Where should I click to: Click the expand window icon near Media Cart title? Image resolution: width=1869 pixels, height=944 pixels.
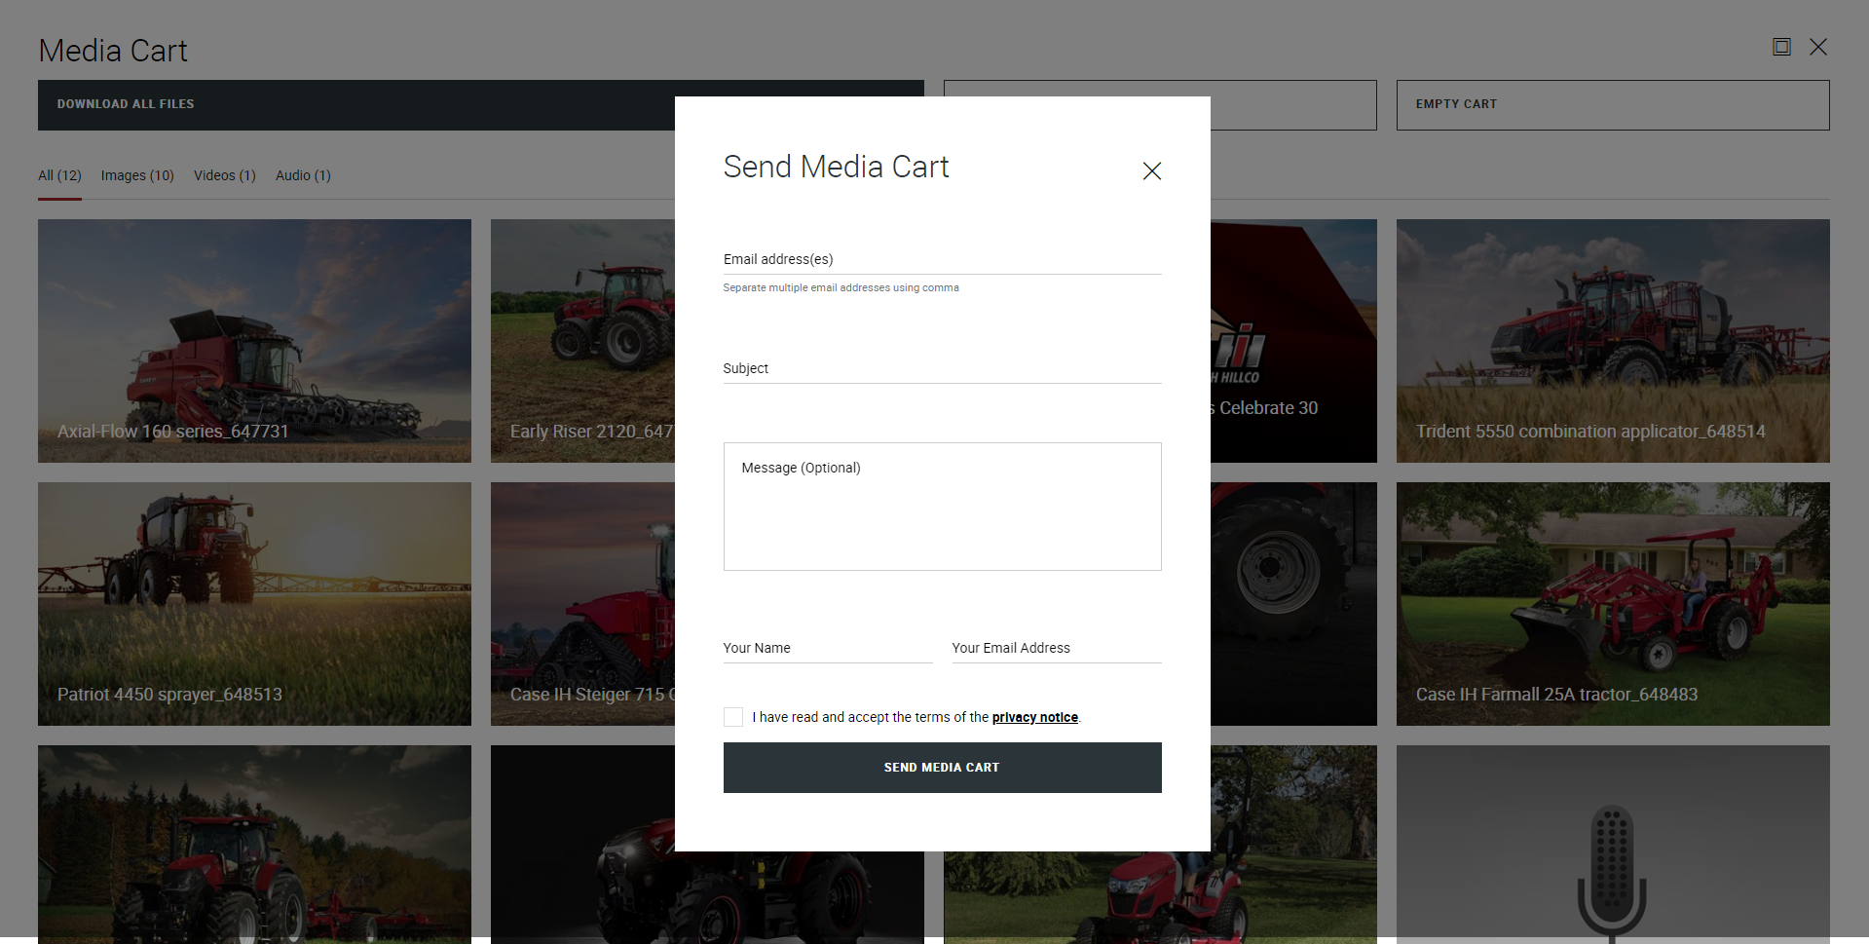coord(1781,46)
